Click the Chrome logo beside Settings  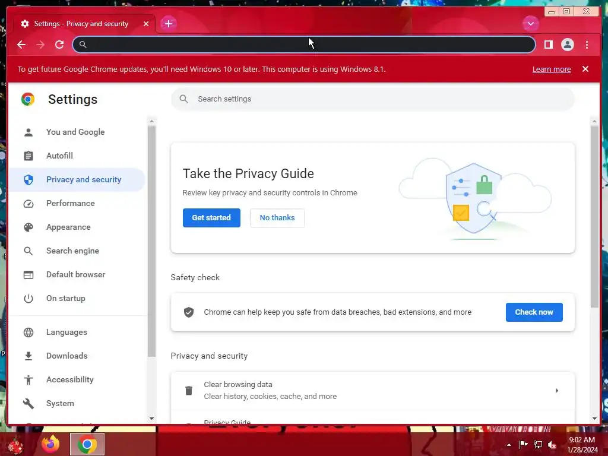(28, 99)
